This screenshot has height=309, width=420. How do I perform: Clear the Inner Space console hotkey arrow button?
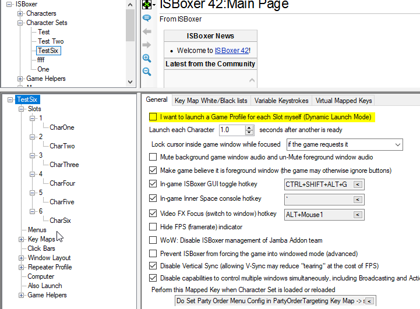pos(358,200)
